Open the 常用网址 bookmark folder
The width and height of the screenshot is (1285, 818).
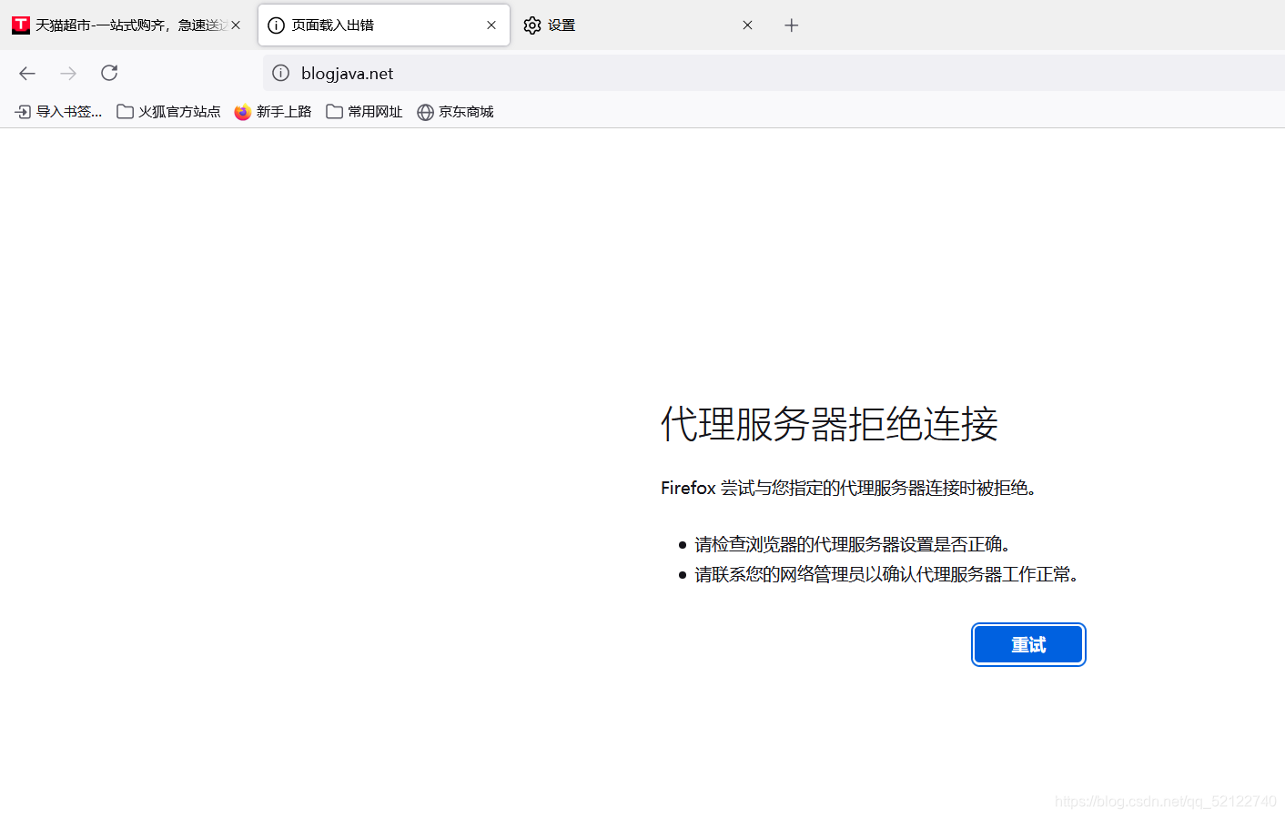click(364, 112)
